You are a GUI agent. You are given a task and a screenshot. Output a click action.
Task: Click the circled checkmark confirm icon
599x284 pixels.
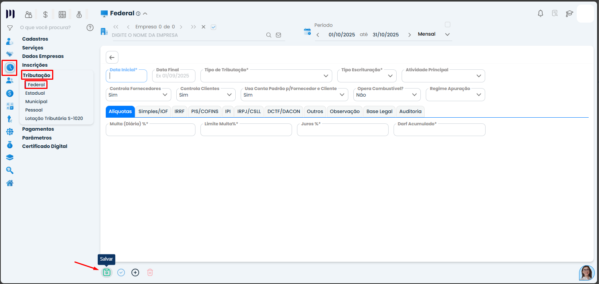[121, 273]
